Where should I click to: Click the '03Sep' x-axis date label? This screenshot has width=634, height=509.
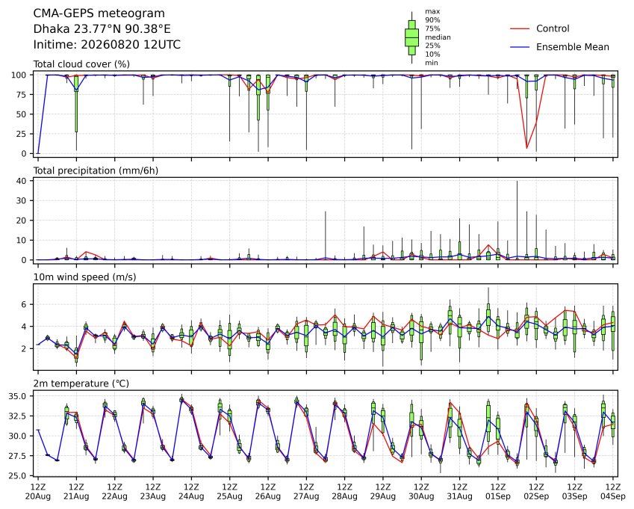pos(574,496)
